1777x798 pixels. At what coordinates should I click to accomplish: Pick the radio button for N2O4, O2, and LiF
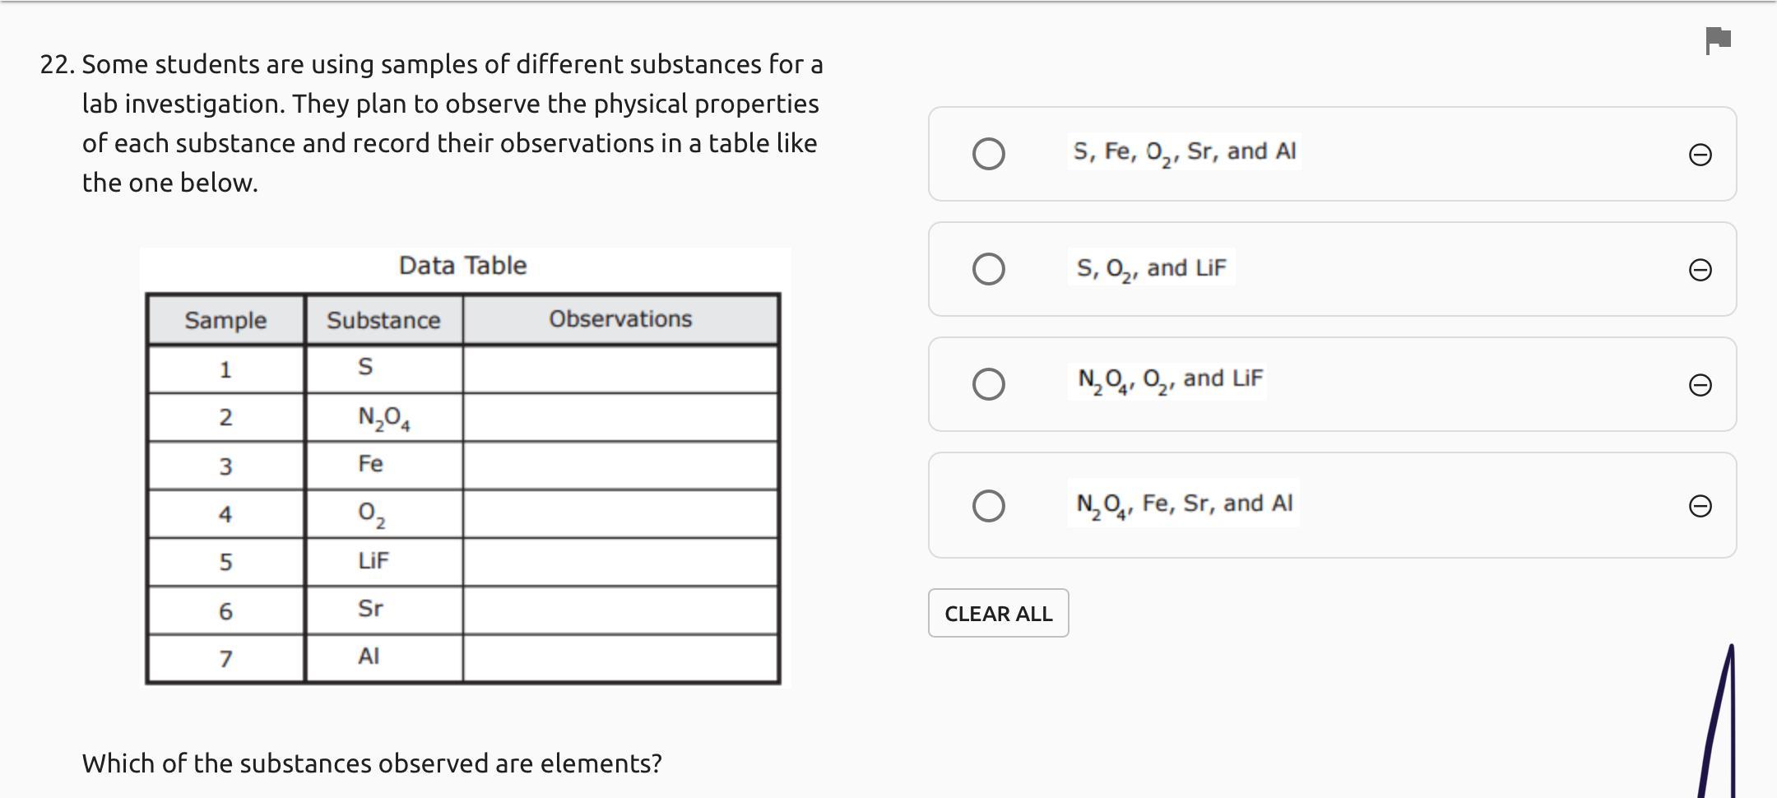(x=988, y=384)
